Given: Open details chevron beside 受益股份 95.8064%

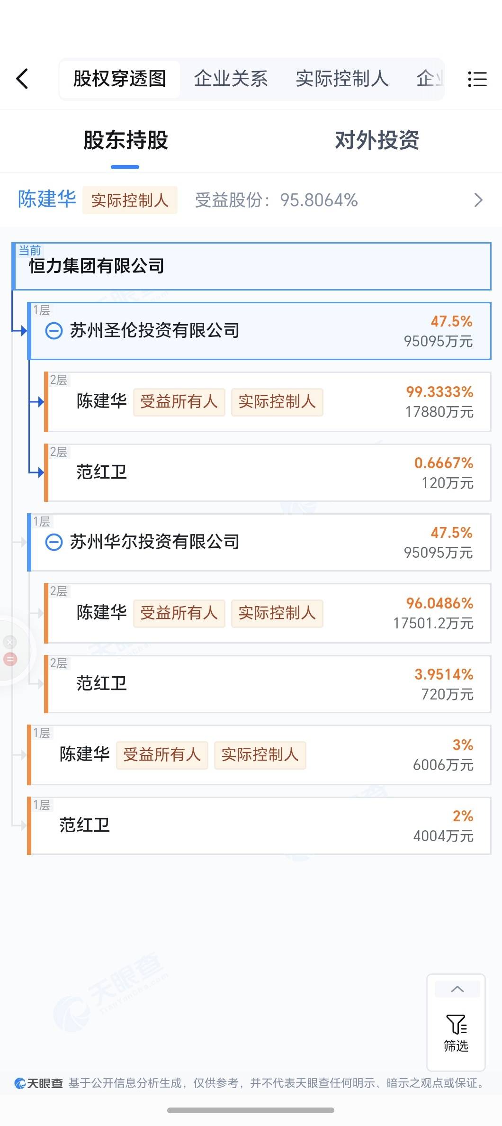Looking at the screenshot, I should point(478,200).
